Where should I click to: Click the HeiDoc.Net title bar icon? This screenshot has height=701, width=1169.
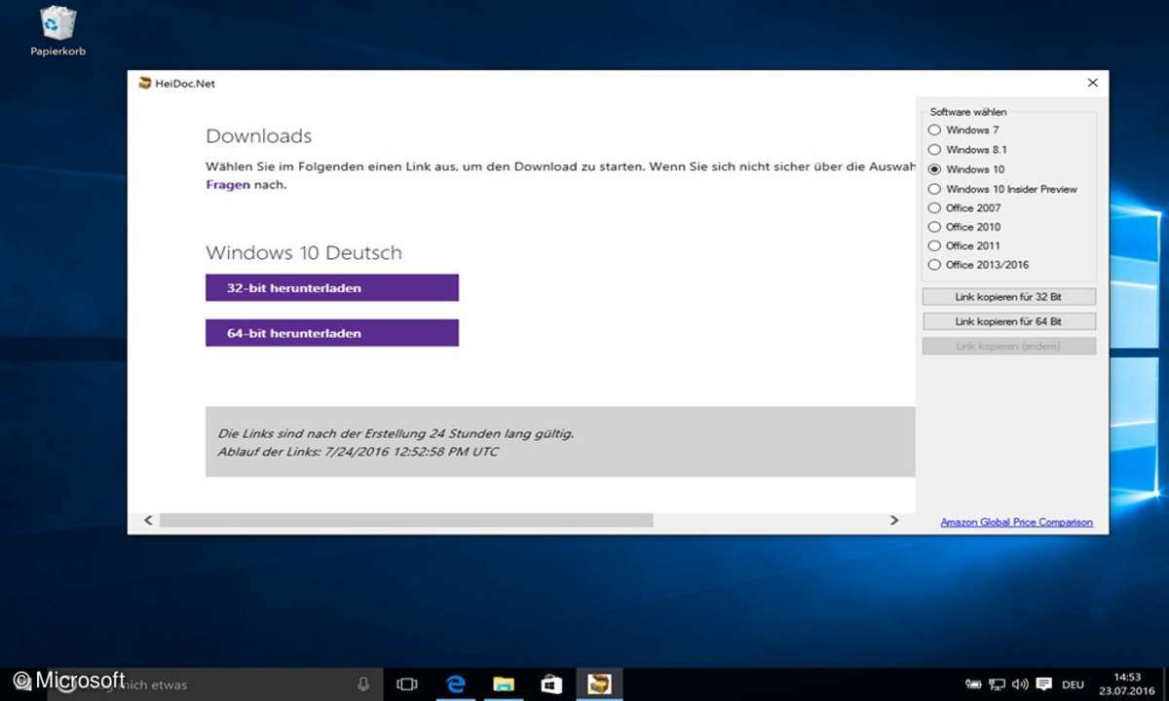[x=145, y=84]
